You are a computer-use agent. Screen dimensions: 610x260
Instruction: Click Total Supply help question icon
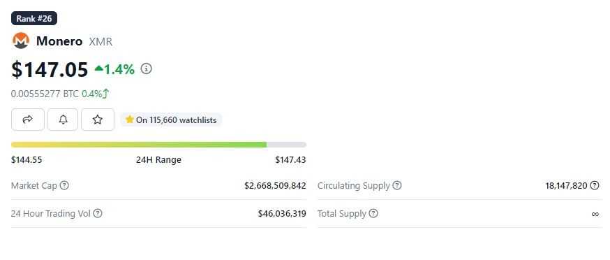pos(373,214)
